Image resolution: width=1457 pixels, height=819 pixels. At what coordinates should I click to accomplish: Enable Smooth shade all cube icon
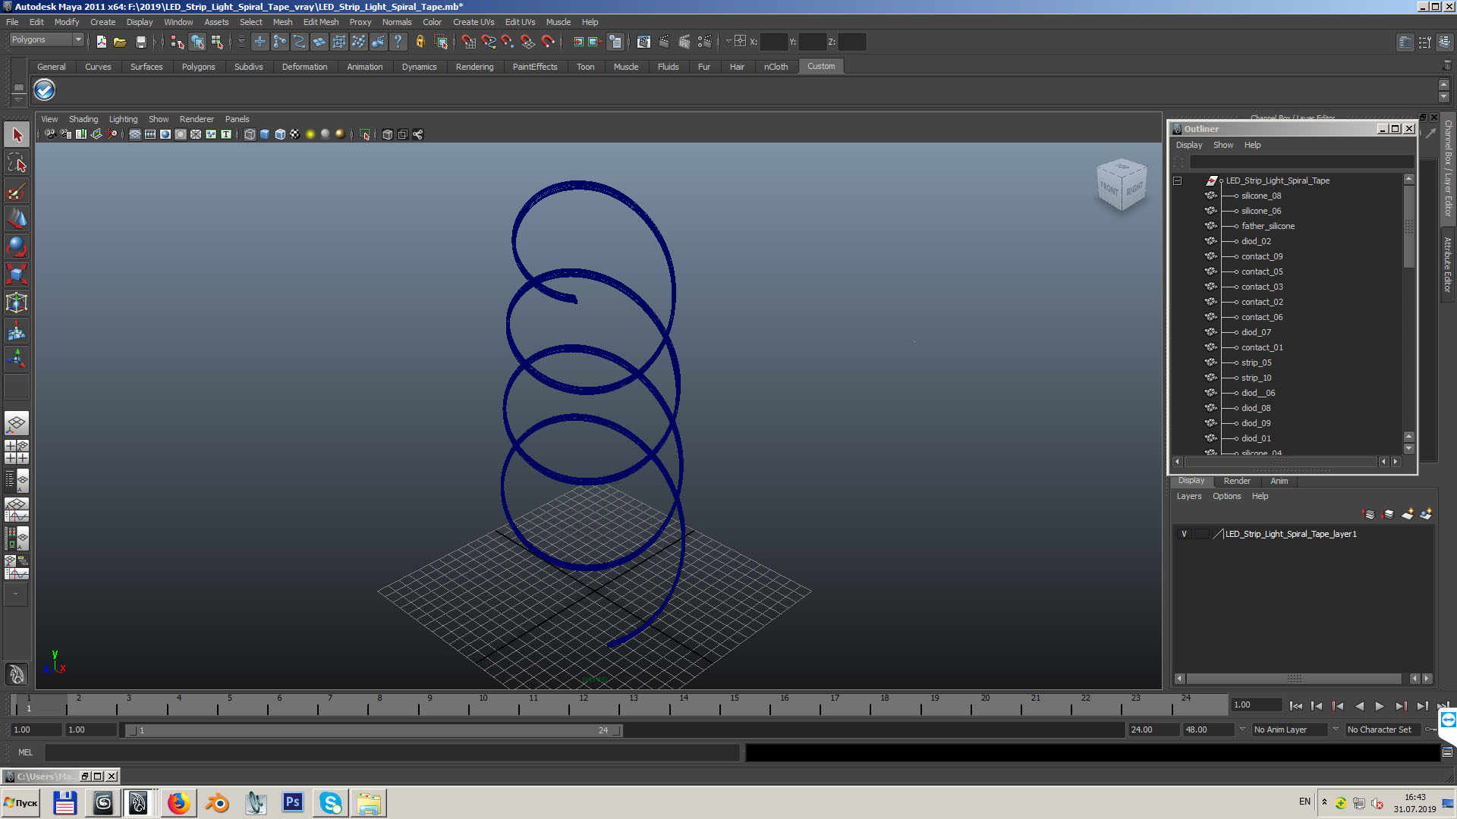click(265, 134)
